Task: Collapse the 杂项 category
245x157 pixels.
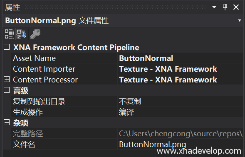Action: (7, 123)
